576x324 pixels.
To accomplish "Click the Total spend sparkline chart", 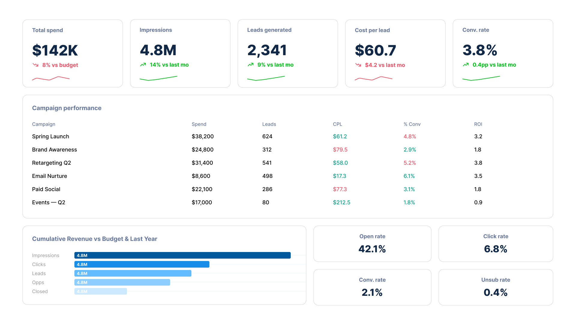I will pyautogui.click(x=51, y=79).
